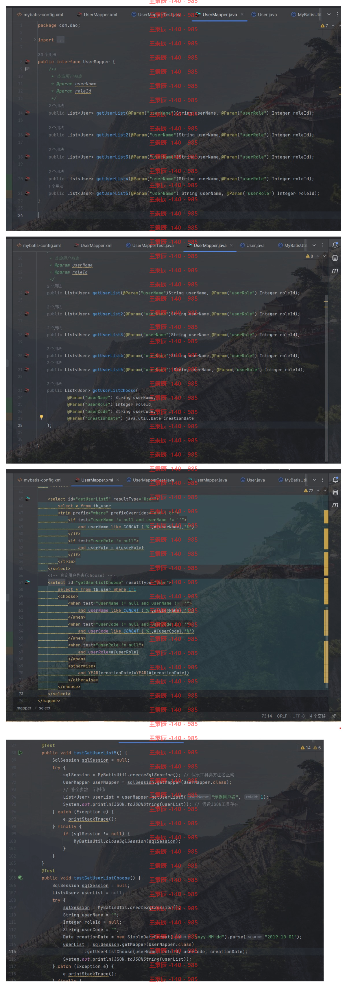Open tab options kebab menu in first screenshot
This screenshot has height=987, width=347.
[x=337, y=14]
